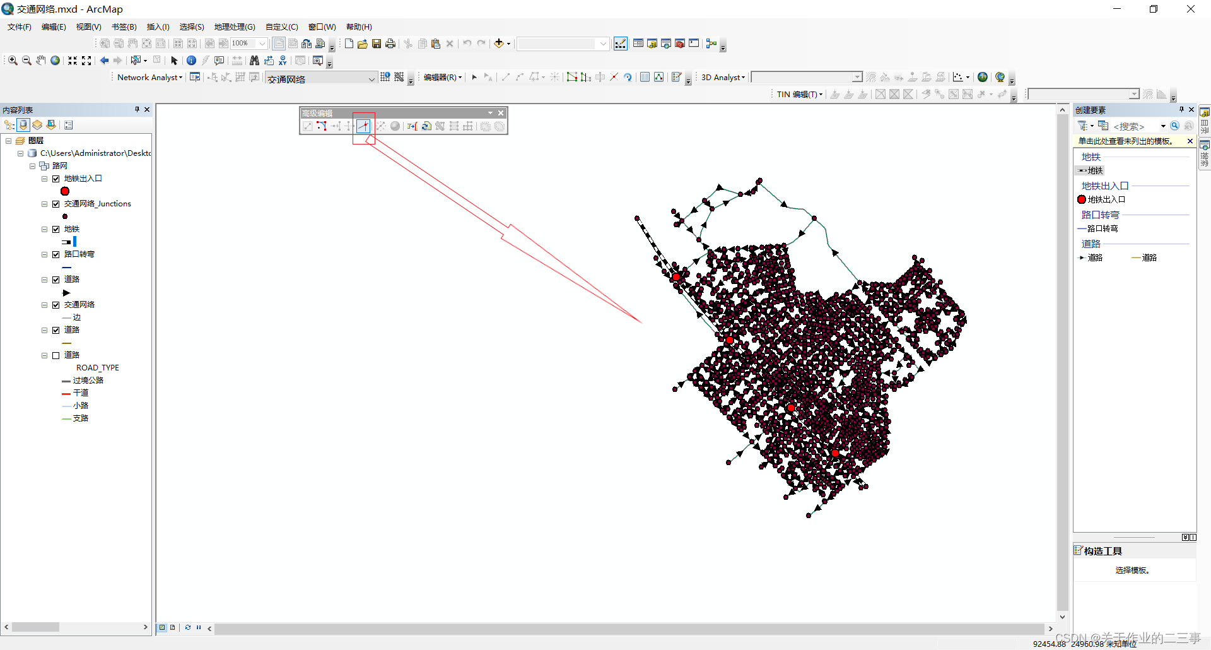Open the 地理处理(G) menu
The height and width of the screenshot is (650, 1211).
pyautogui.click(x=235, y=27)
